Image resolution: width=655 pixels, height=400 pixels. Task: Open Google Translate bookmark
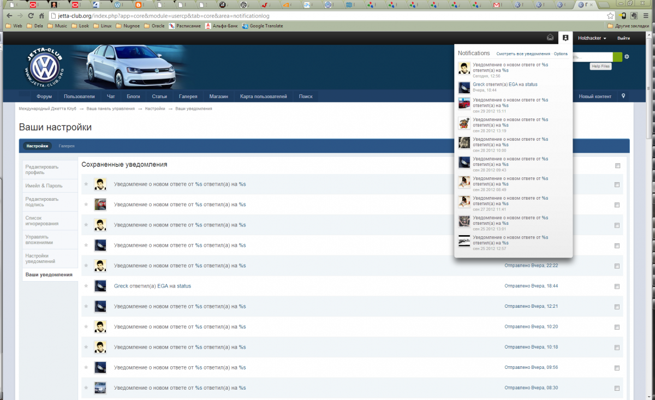point(263,26)
